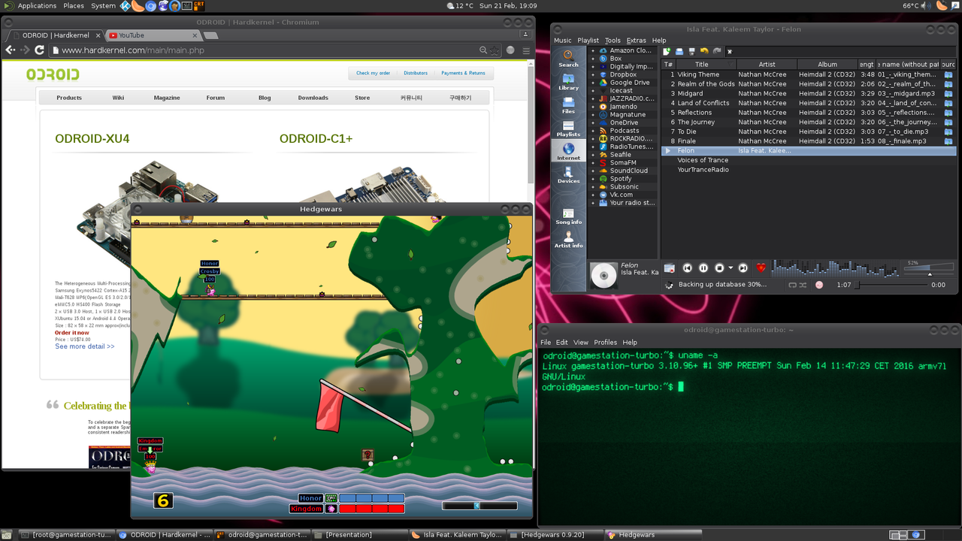Click the track position seek slider
Viewport: 962px width, 541px height.
click(891, 285)
